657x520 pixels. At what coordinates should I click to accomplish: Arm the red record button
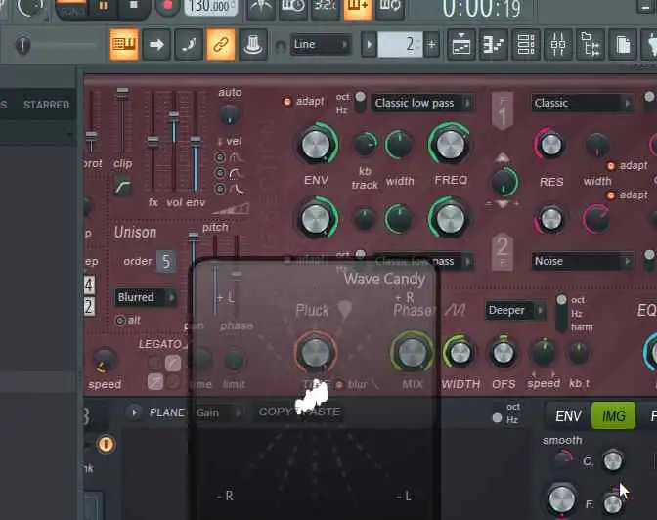168,6
